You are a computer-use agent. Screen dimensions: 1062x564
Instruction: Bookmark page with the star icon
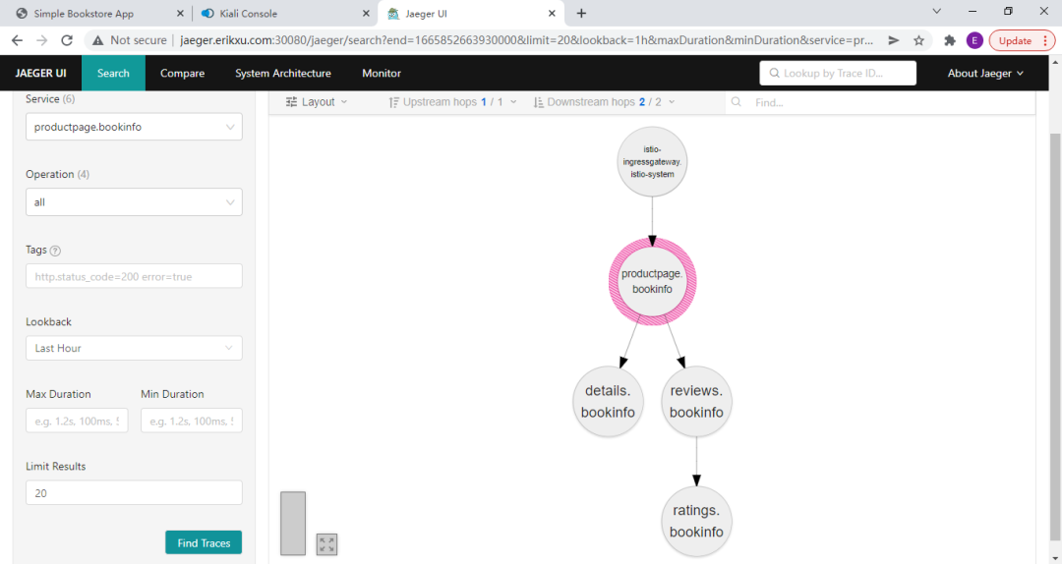coord(918,40)
